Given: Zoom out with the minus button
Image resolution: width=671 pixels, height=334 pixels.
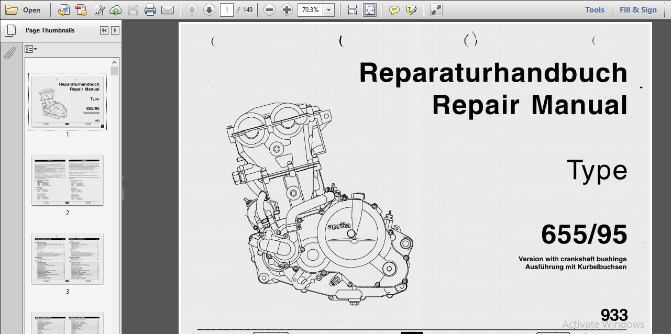Looking at the screenshot, I should coord(269,10).
